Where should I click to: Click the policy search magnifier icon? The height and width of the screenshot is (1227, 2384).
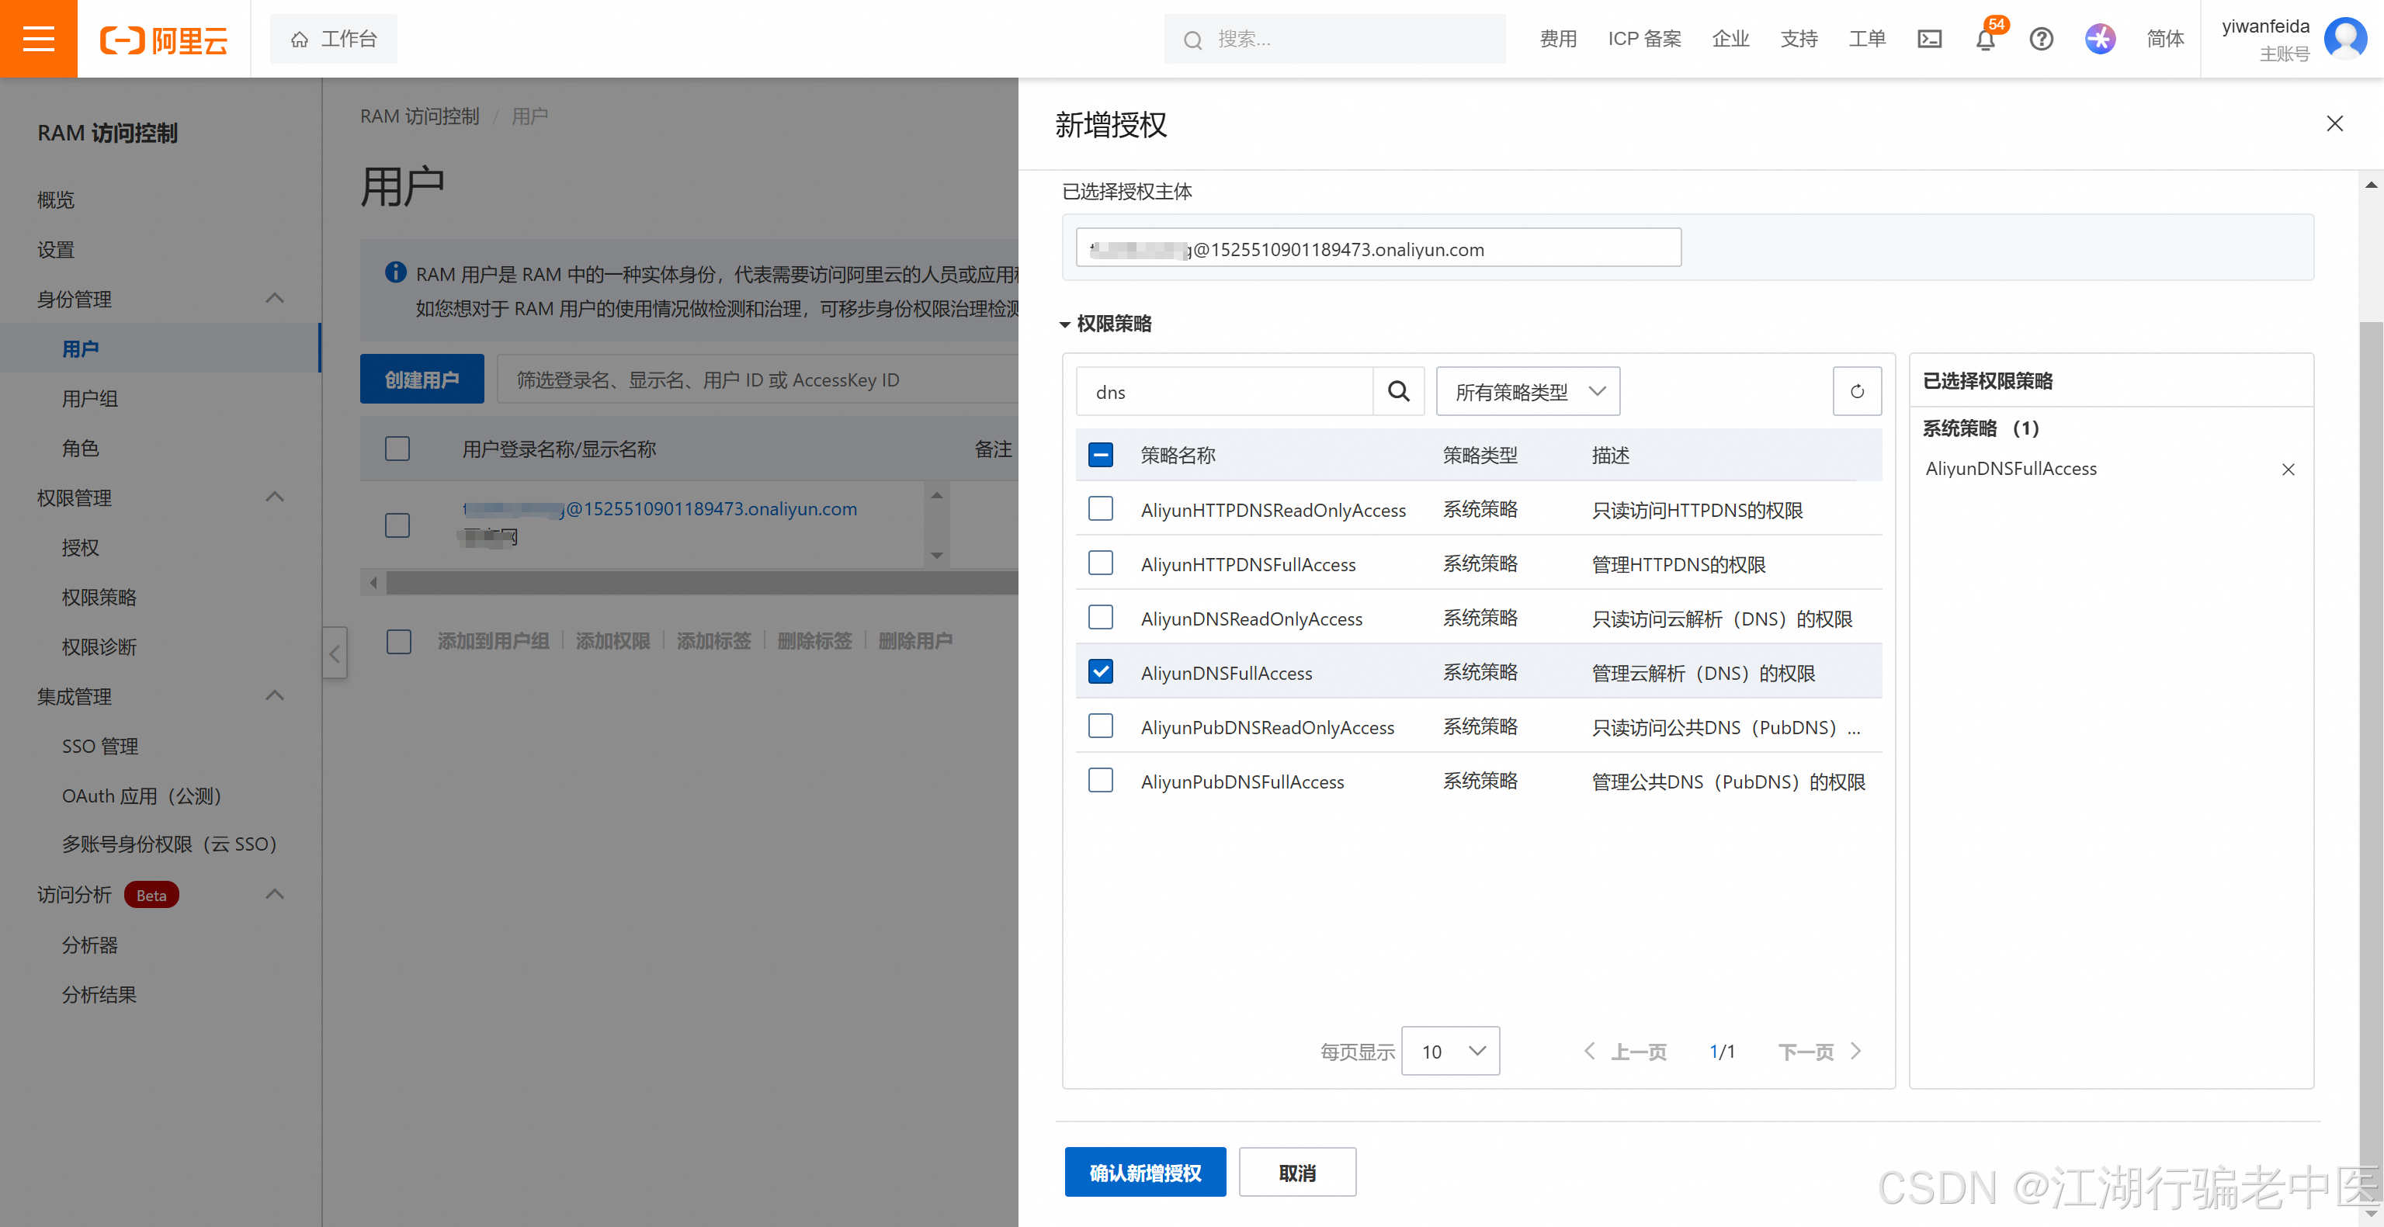pyautogui.click(x=1398, y=391)
